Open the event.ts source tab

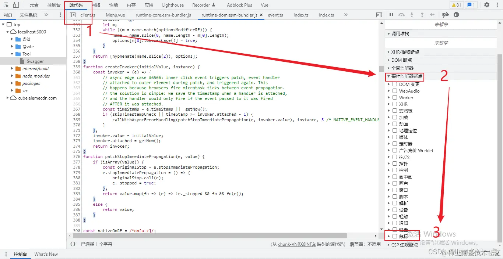275,15
